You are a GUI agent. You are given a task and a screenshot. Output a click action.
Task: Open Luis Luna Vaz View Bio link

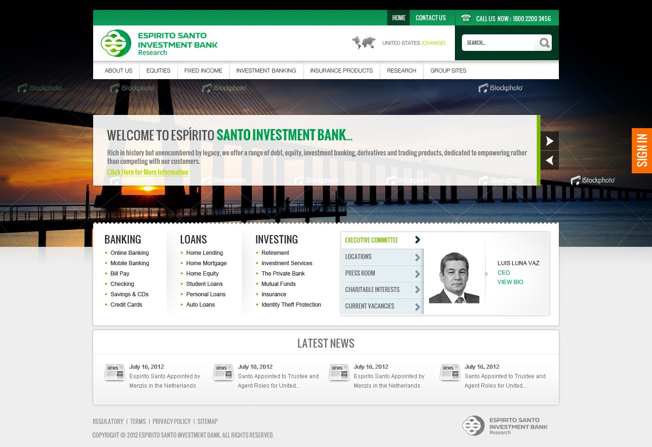[x=510, y=282]
